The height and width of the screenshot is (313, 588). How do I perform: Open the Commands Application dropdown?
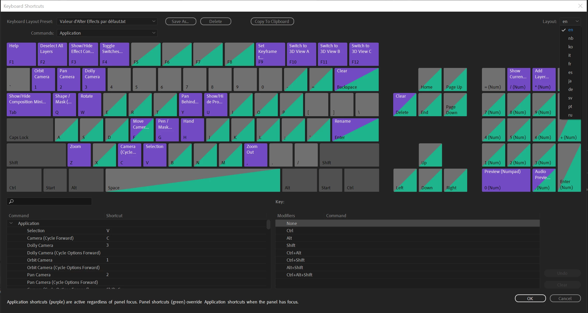pyautogui.click(x=107, y=33)
